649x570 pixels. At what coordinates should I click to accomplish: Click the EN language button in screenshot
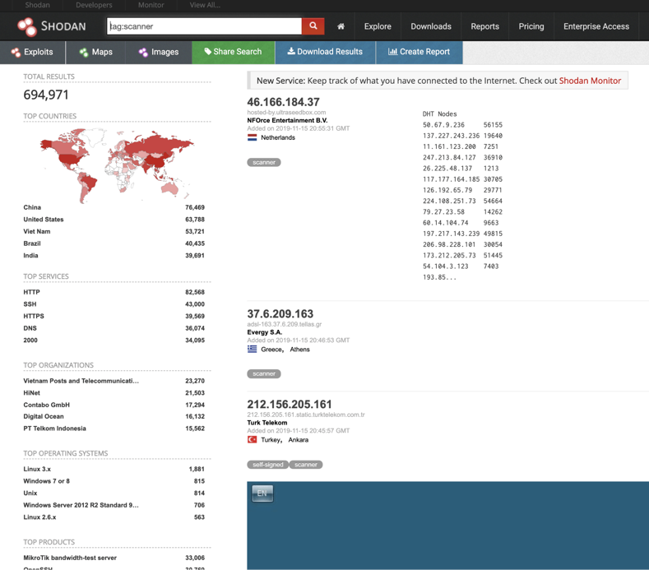tap(262, 494)
